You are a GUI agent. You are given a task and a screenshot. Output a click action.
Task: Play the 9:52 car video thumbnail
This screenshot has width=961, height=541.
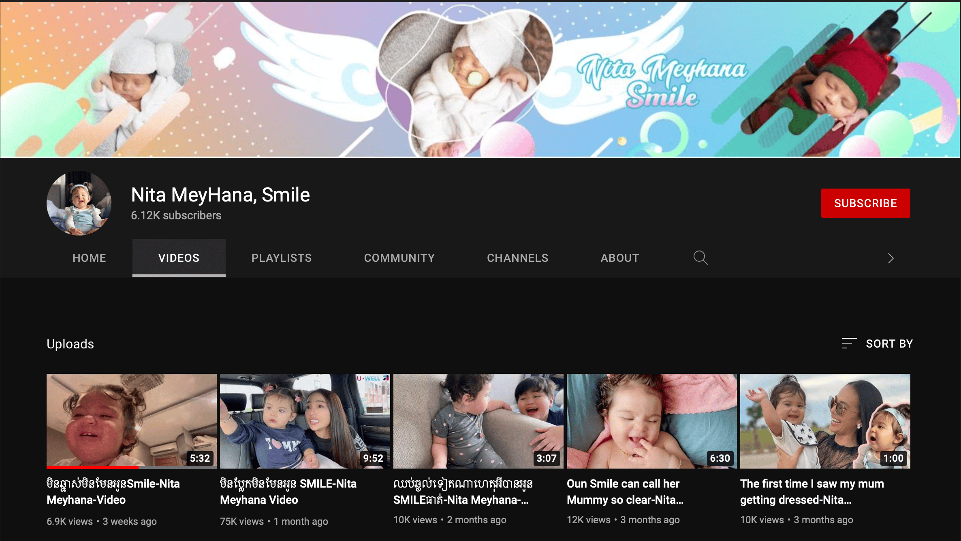305,421
